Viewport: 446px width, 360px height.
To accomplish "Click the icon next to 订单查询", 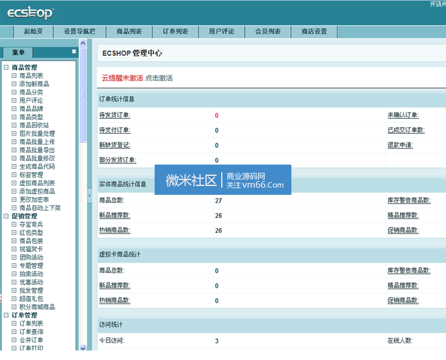I will coord(14,331).
